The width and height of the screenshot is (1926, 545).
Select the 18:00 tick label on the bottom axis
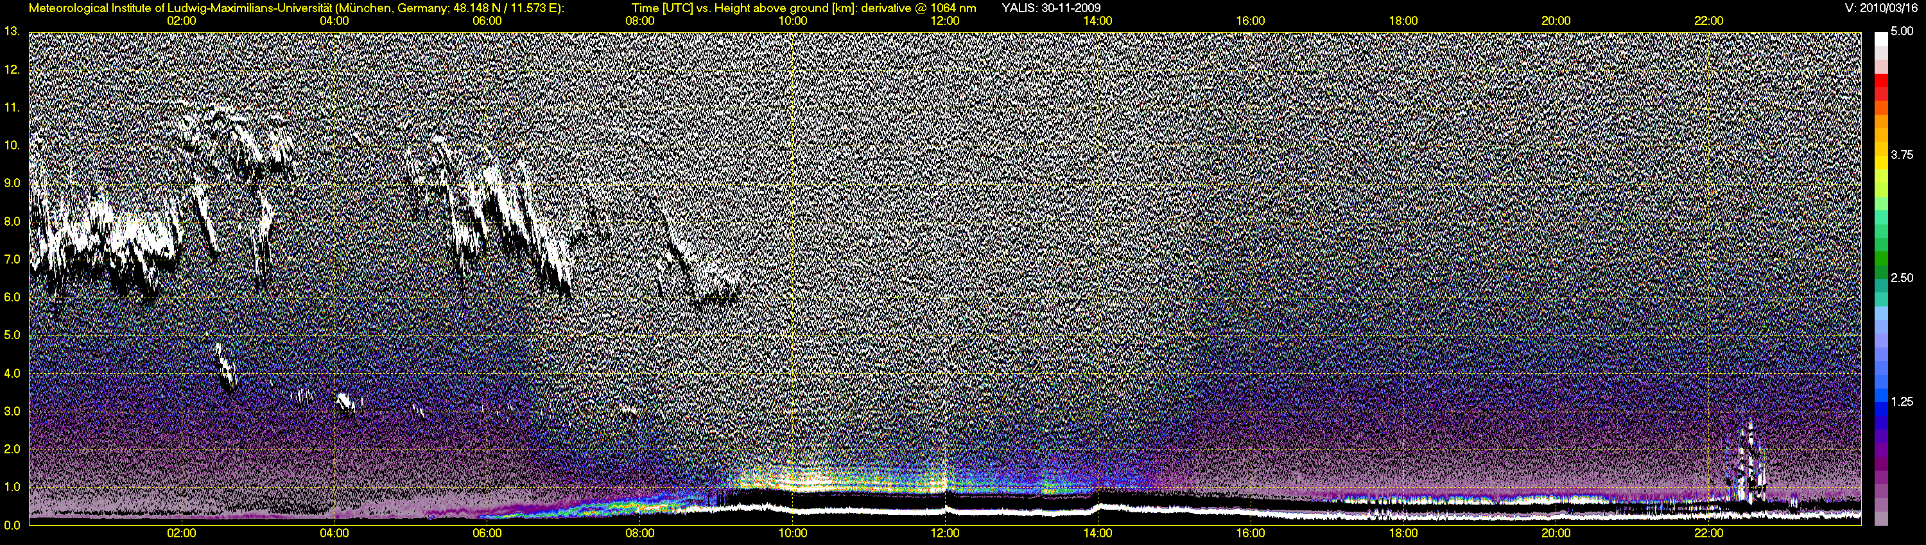tap(1403, 534)
